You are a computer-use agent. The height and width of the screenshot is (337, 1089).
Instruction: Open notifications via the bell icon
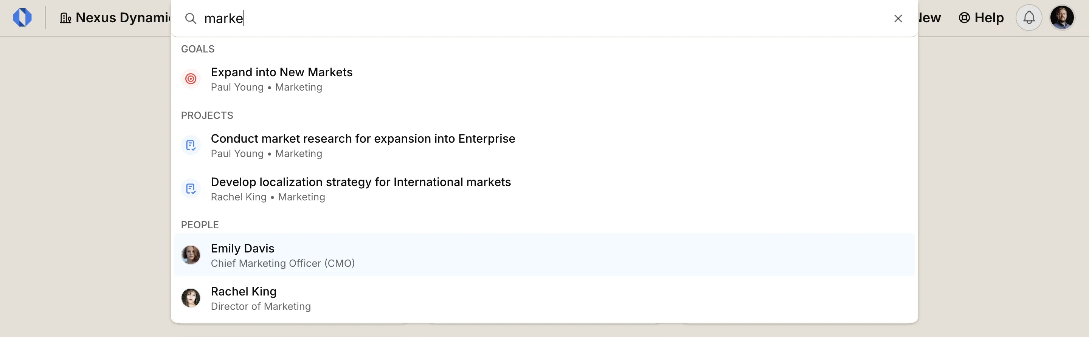(x=1029, y=17)
